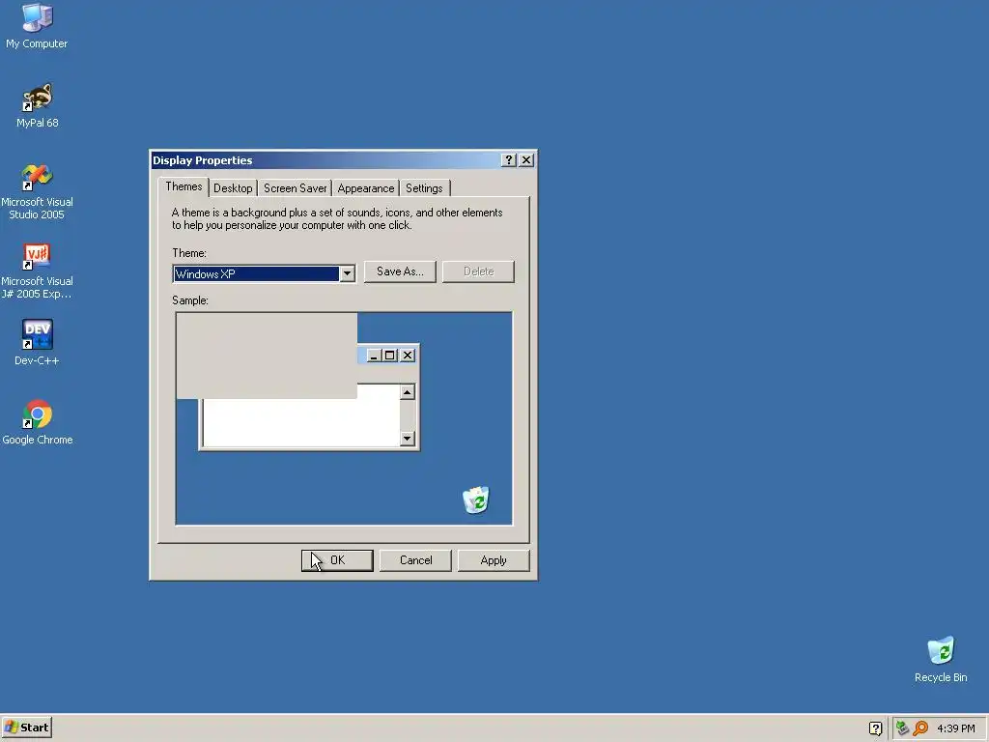Click the sample window's scroll up arrow
The height and width of the screenshot is (742, 989).
coord(408,392)
